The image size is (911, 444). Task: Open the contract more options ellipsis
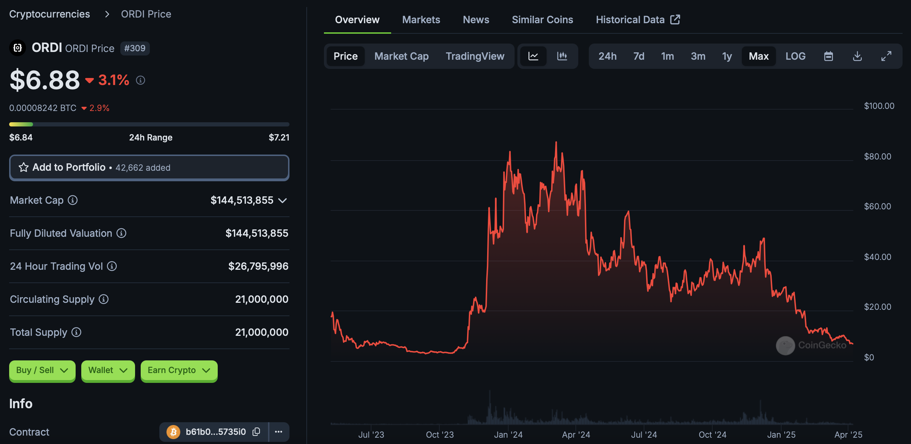(x=279, y=432)
